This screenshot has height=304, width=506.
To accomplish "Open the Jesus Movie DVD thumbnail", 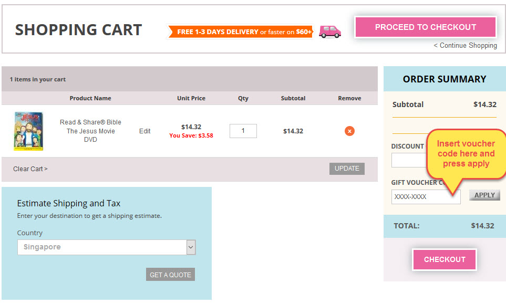I will coord(28,131).
